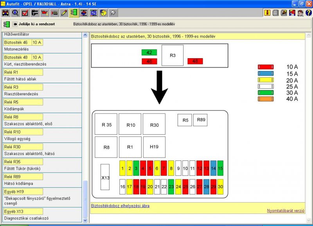
Task: Click red 10 A legend swatch
Action: [266, 67]
